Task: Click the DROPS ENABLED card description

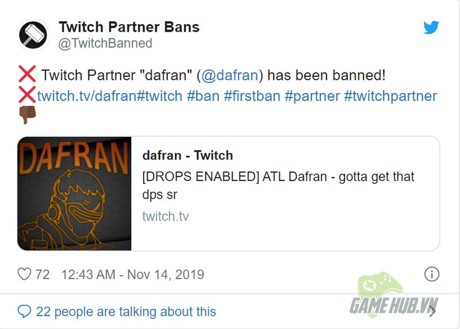Action: [x=278, y=185]
